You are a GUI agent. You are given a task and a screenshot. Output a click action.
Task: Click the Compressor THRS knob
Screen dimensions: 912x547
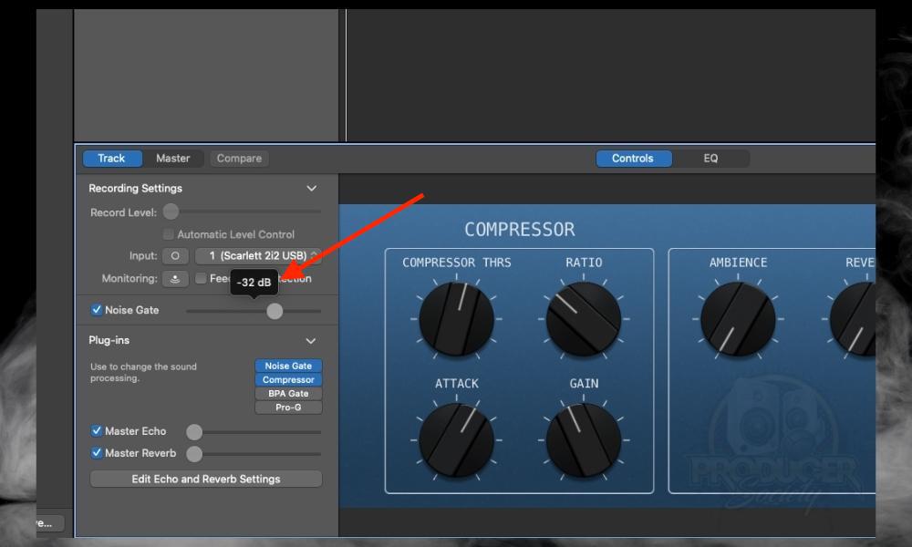(x=457, y=318)
